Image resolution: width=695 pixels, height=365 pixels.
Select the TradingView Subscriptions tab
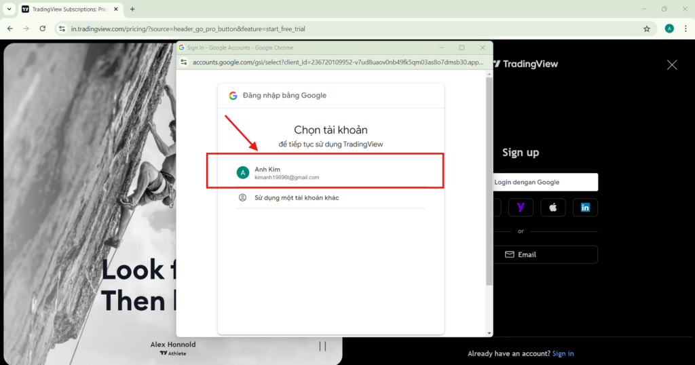70,9
